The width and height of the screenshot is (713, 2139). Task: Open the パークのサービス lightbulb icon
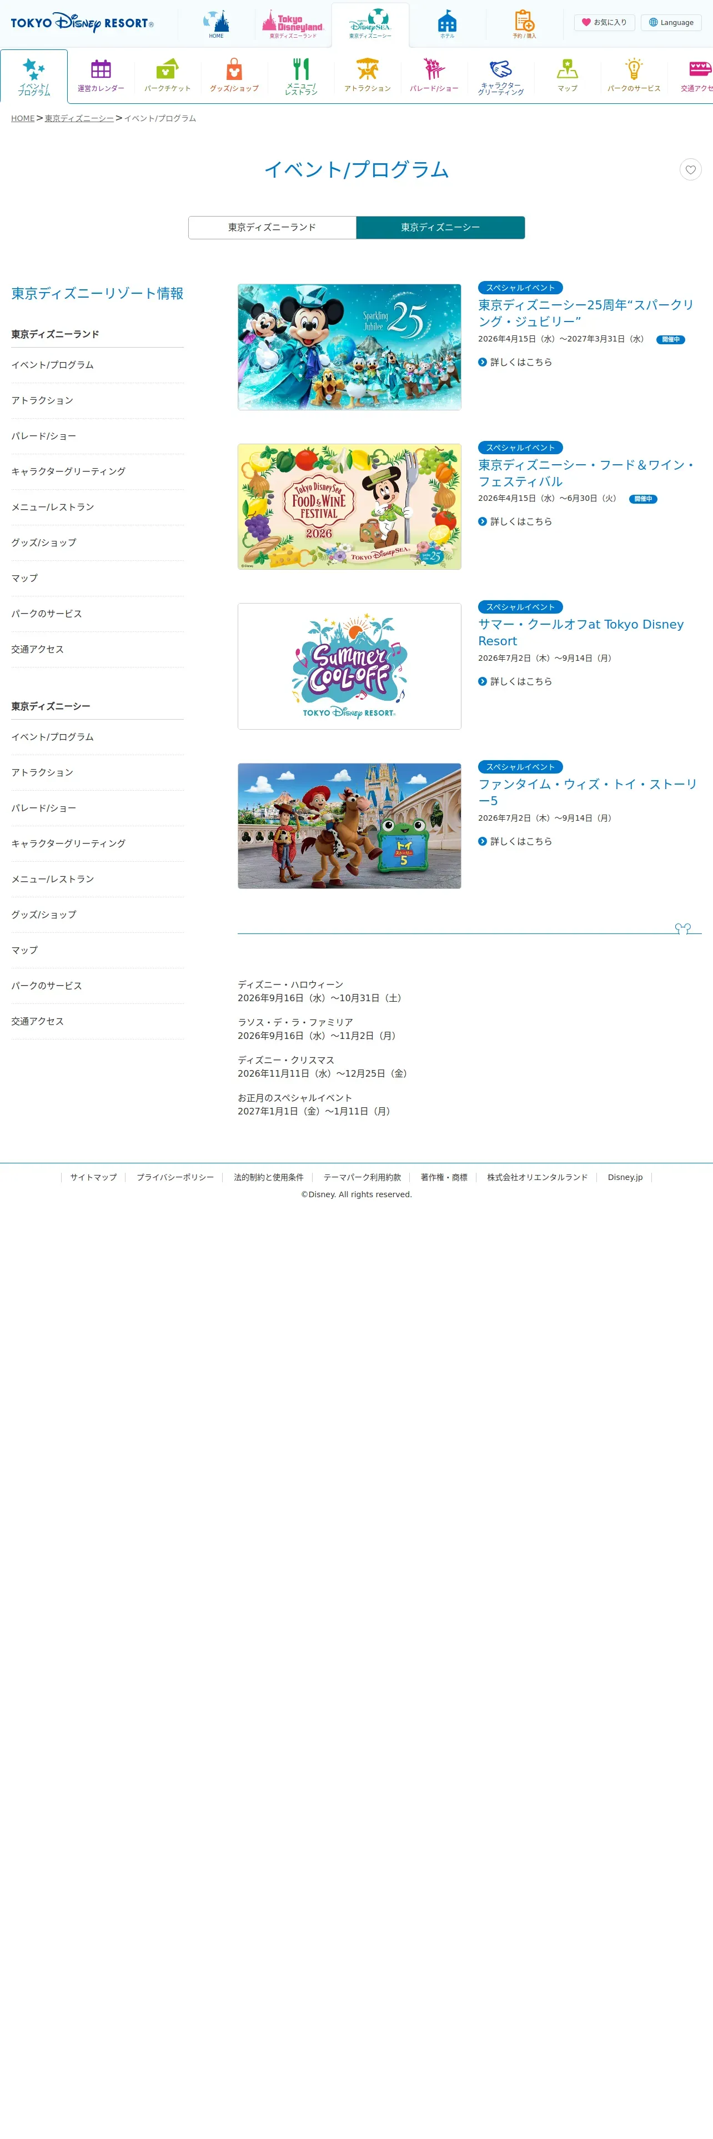tap(634, 77)
